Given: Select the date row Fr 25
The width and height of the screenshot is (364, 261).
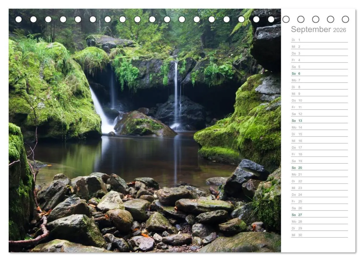Looking at the screenshot, I should click(x=319, y=201).
